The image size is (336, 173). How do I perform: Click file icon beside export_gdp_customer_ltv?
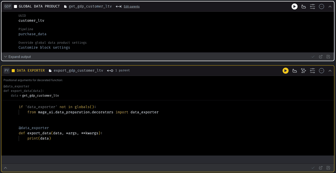pos(50,71)
